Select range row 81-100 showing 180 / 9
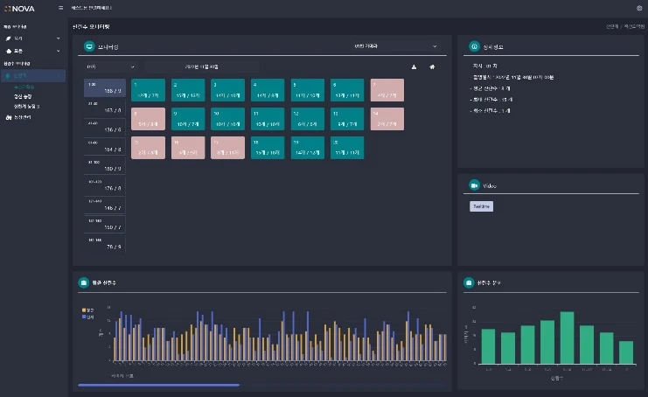Screen dimensions: 648x397 105,165
